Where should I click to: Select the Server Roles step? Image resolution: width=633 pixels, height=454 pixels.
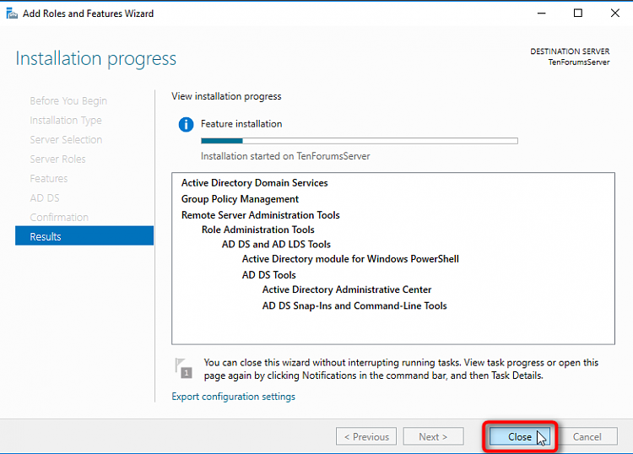pyautogui.click(x=57, y=159)
